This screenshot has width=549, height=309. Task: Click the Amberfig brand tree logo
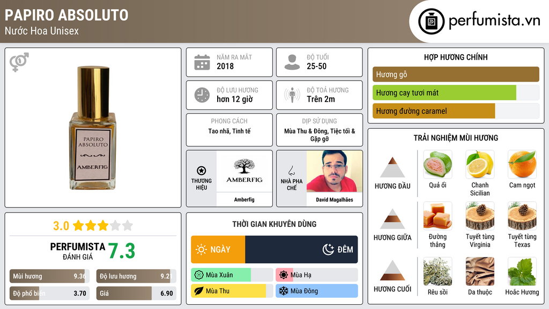click(244, 171)
